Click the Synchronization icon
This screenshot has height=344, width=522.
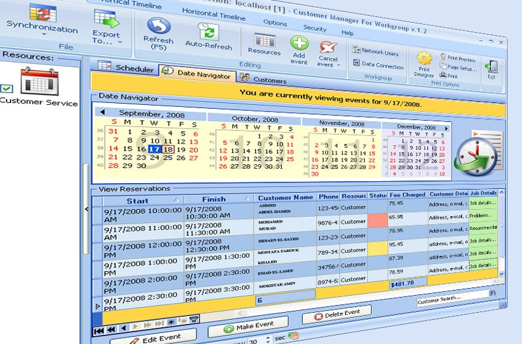tap(42, 13)
